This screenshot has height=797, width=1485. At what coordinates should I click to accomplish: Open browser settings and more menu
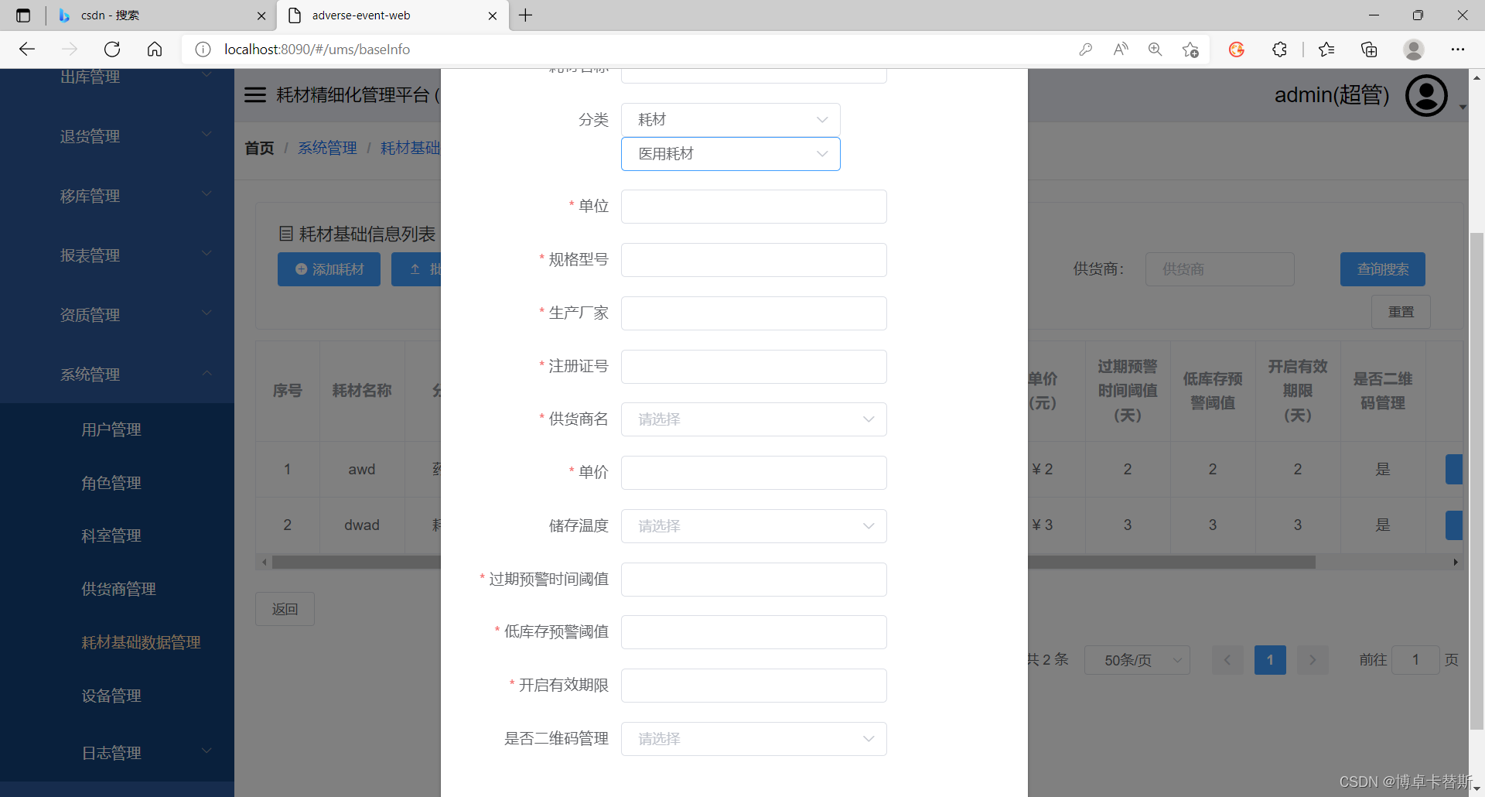(1458, 50)
